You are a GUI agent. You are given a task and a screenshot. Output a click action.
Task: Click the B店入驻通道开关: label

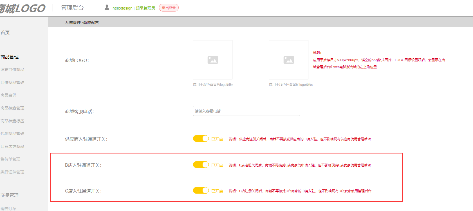pyautogui.click(x=83, y=165)
